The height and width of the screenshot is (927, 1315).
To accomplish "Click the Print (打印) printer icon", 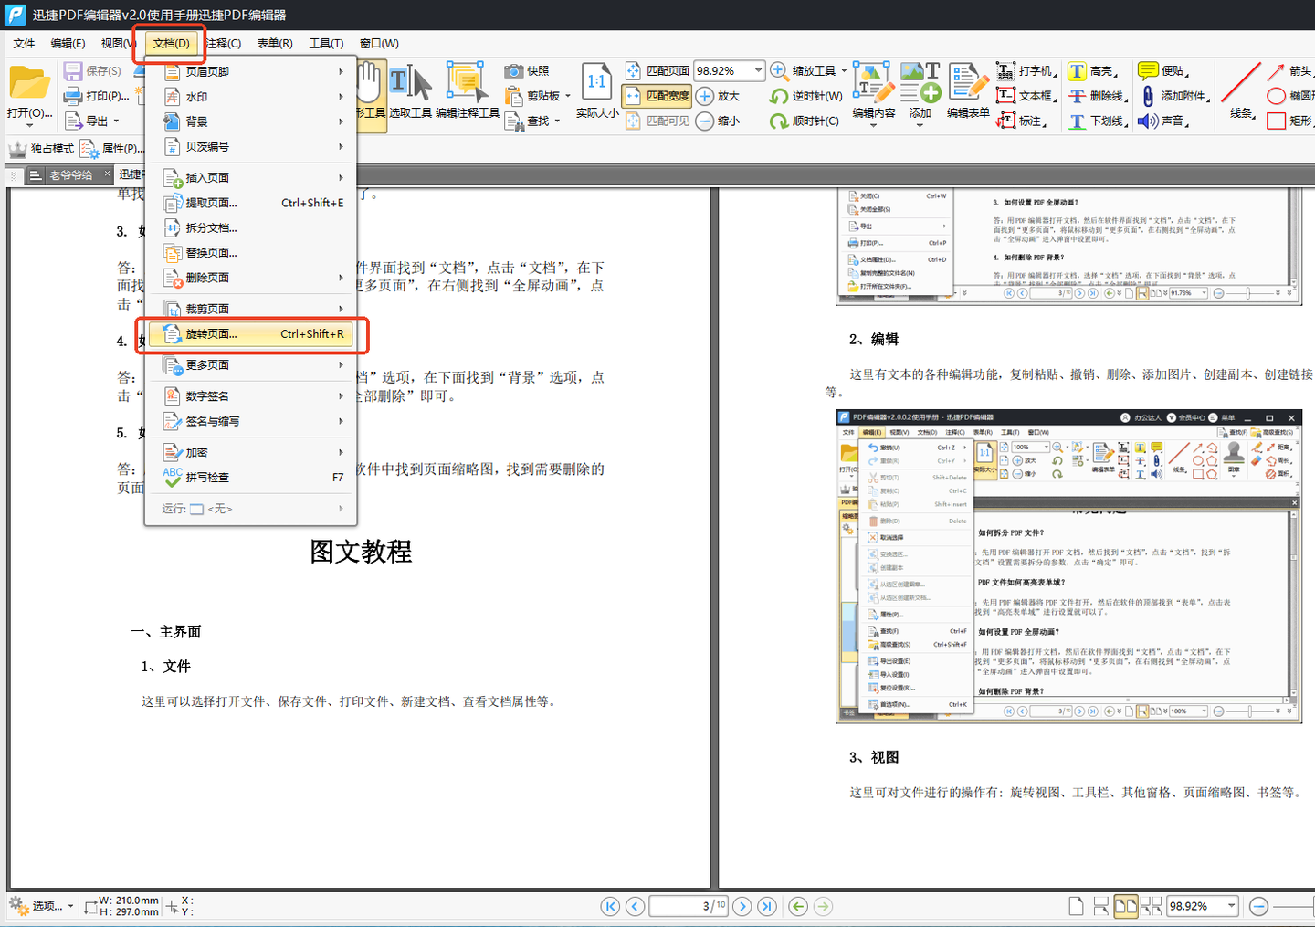I will click(x=73, y=96).
